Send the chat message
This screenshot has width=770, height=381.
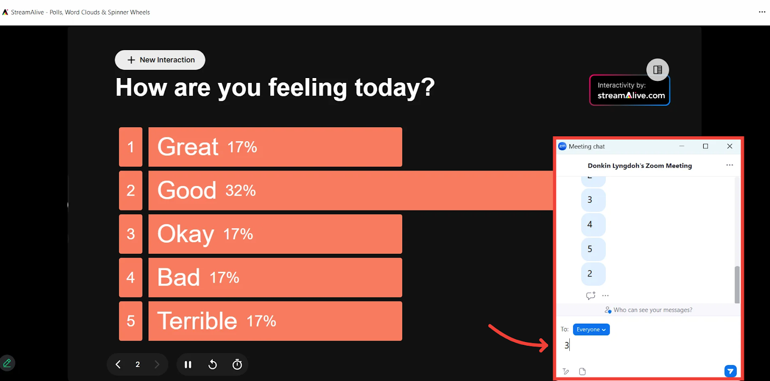tap(730, 371)
